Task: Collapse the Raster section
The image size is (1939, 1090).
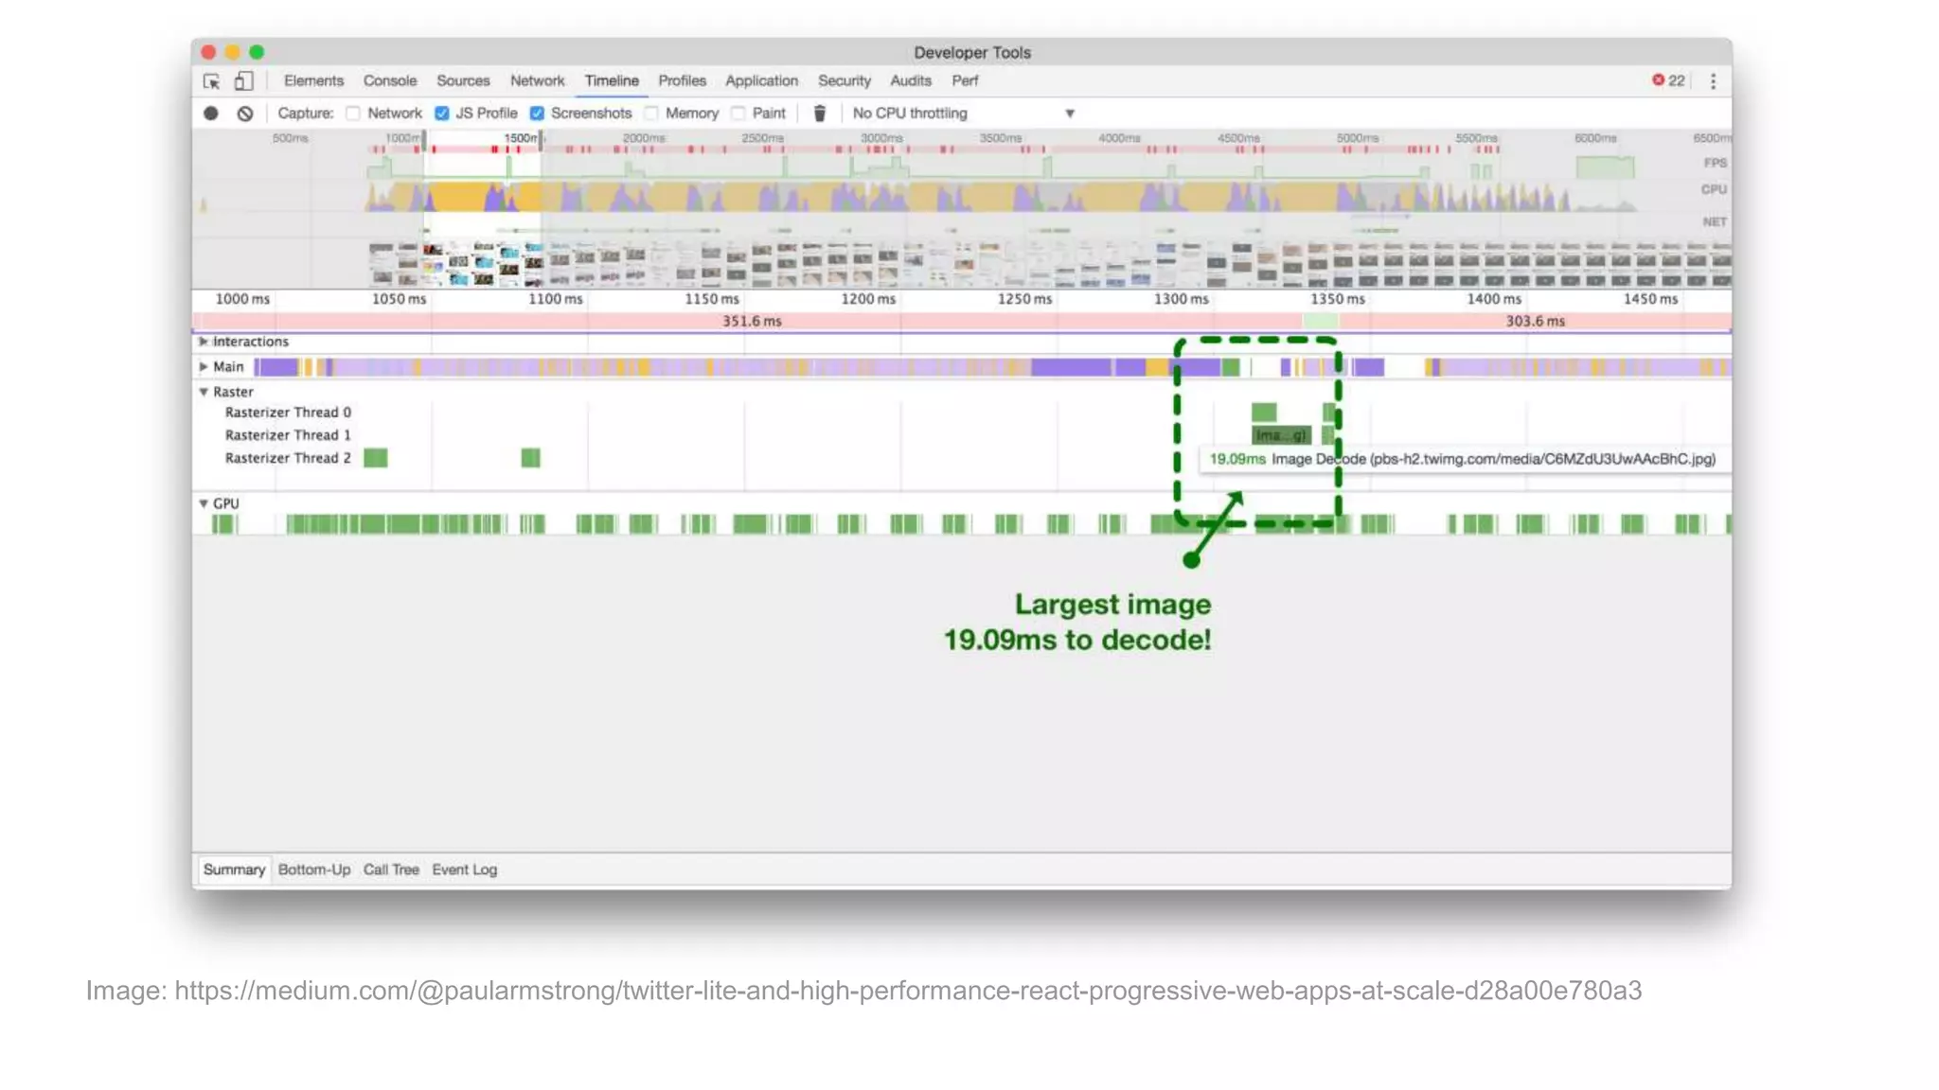Action: pos(204,392)
